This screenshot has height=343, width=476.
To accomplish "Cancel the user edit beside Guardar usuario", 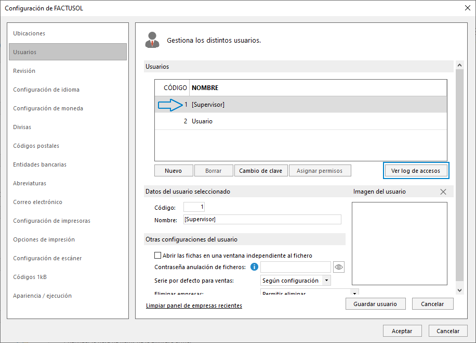I will (x=432, y=304).
